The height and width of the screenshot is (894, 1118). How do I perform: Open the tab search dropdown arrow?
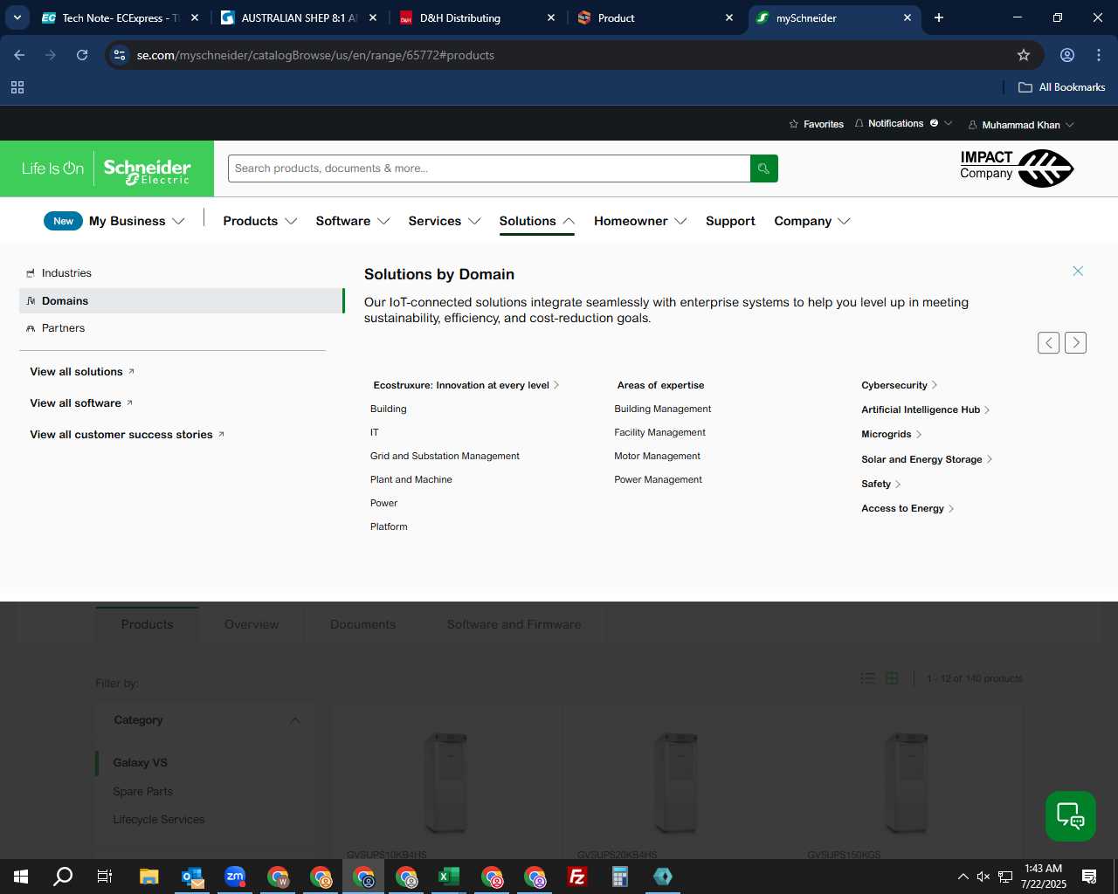coord(17,17)
